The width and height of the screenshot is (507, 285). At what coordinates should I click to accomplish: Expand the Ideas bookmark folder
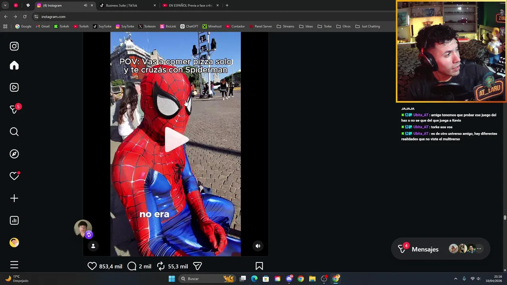306,27
